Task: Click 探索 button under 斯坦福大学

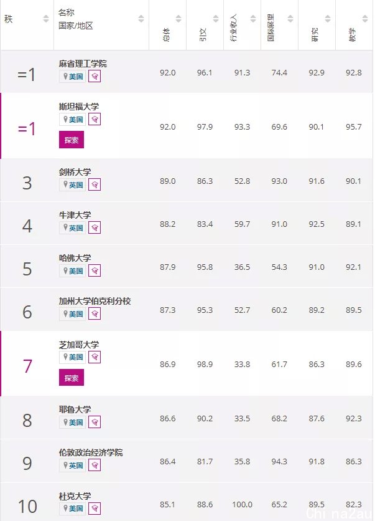Action: 72,140
